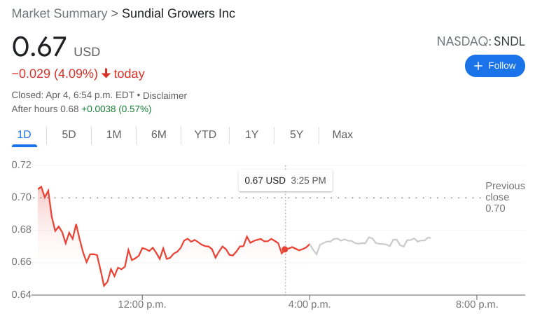Open the Market Summary breadcrumb link
Screen dimensions: 549x321
tap(60, 13)
